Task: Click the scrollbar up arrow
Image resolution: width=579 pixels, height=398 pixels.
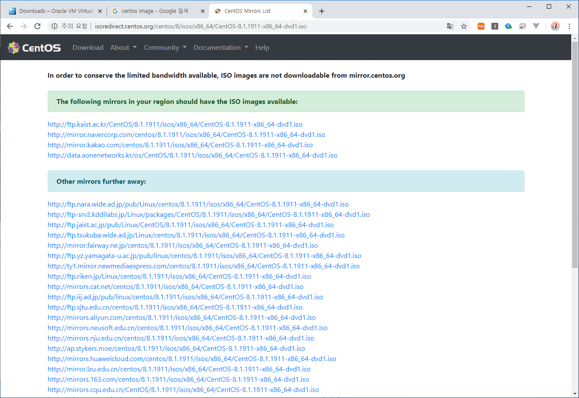Action: (x=575, y=38)
